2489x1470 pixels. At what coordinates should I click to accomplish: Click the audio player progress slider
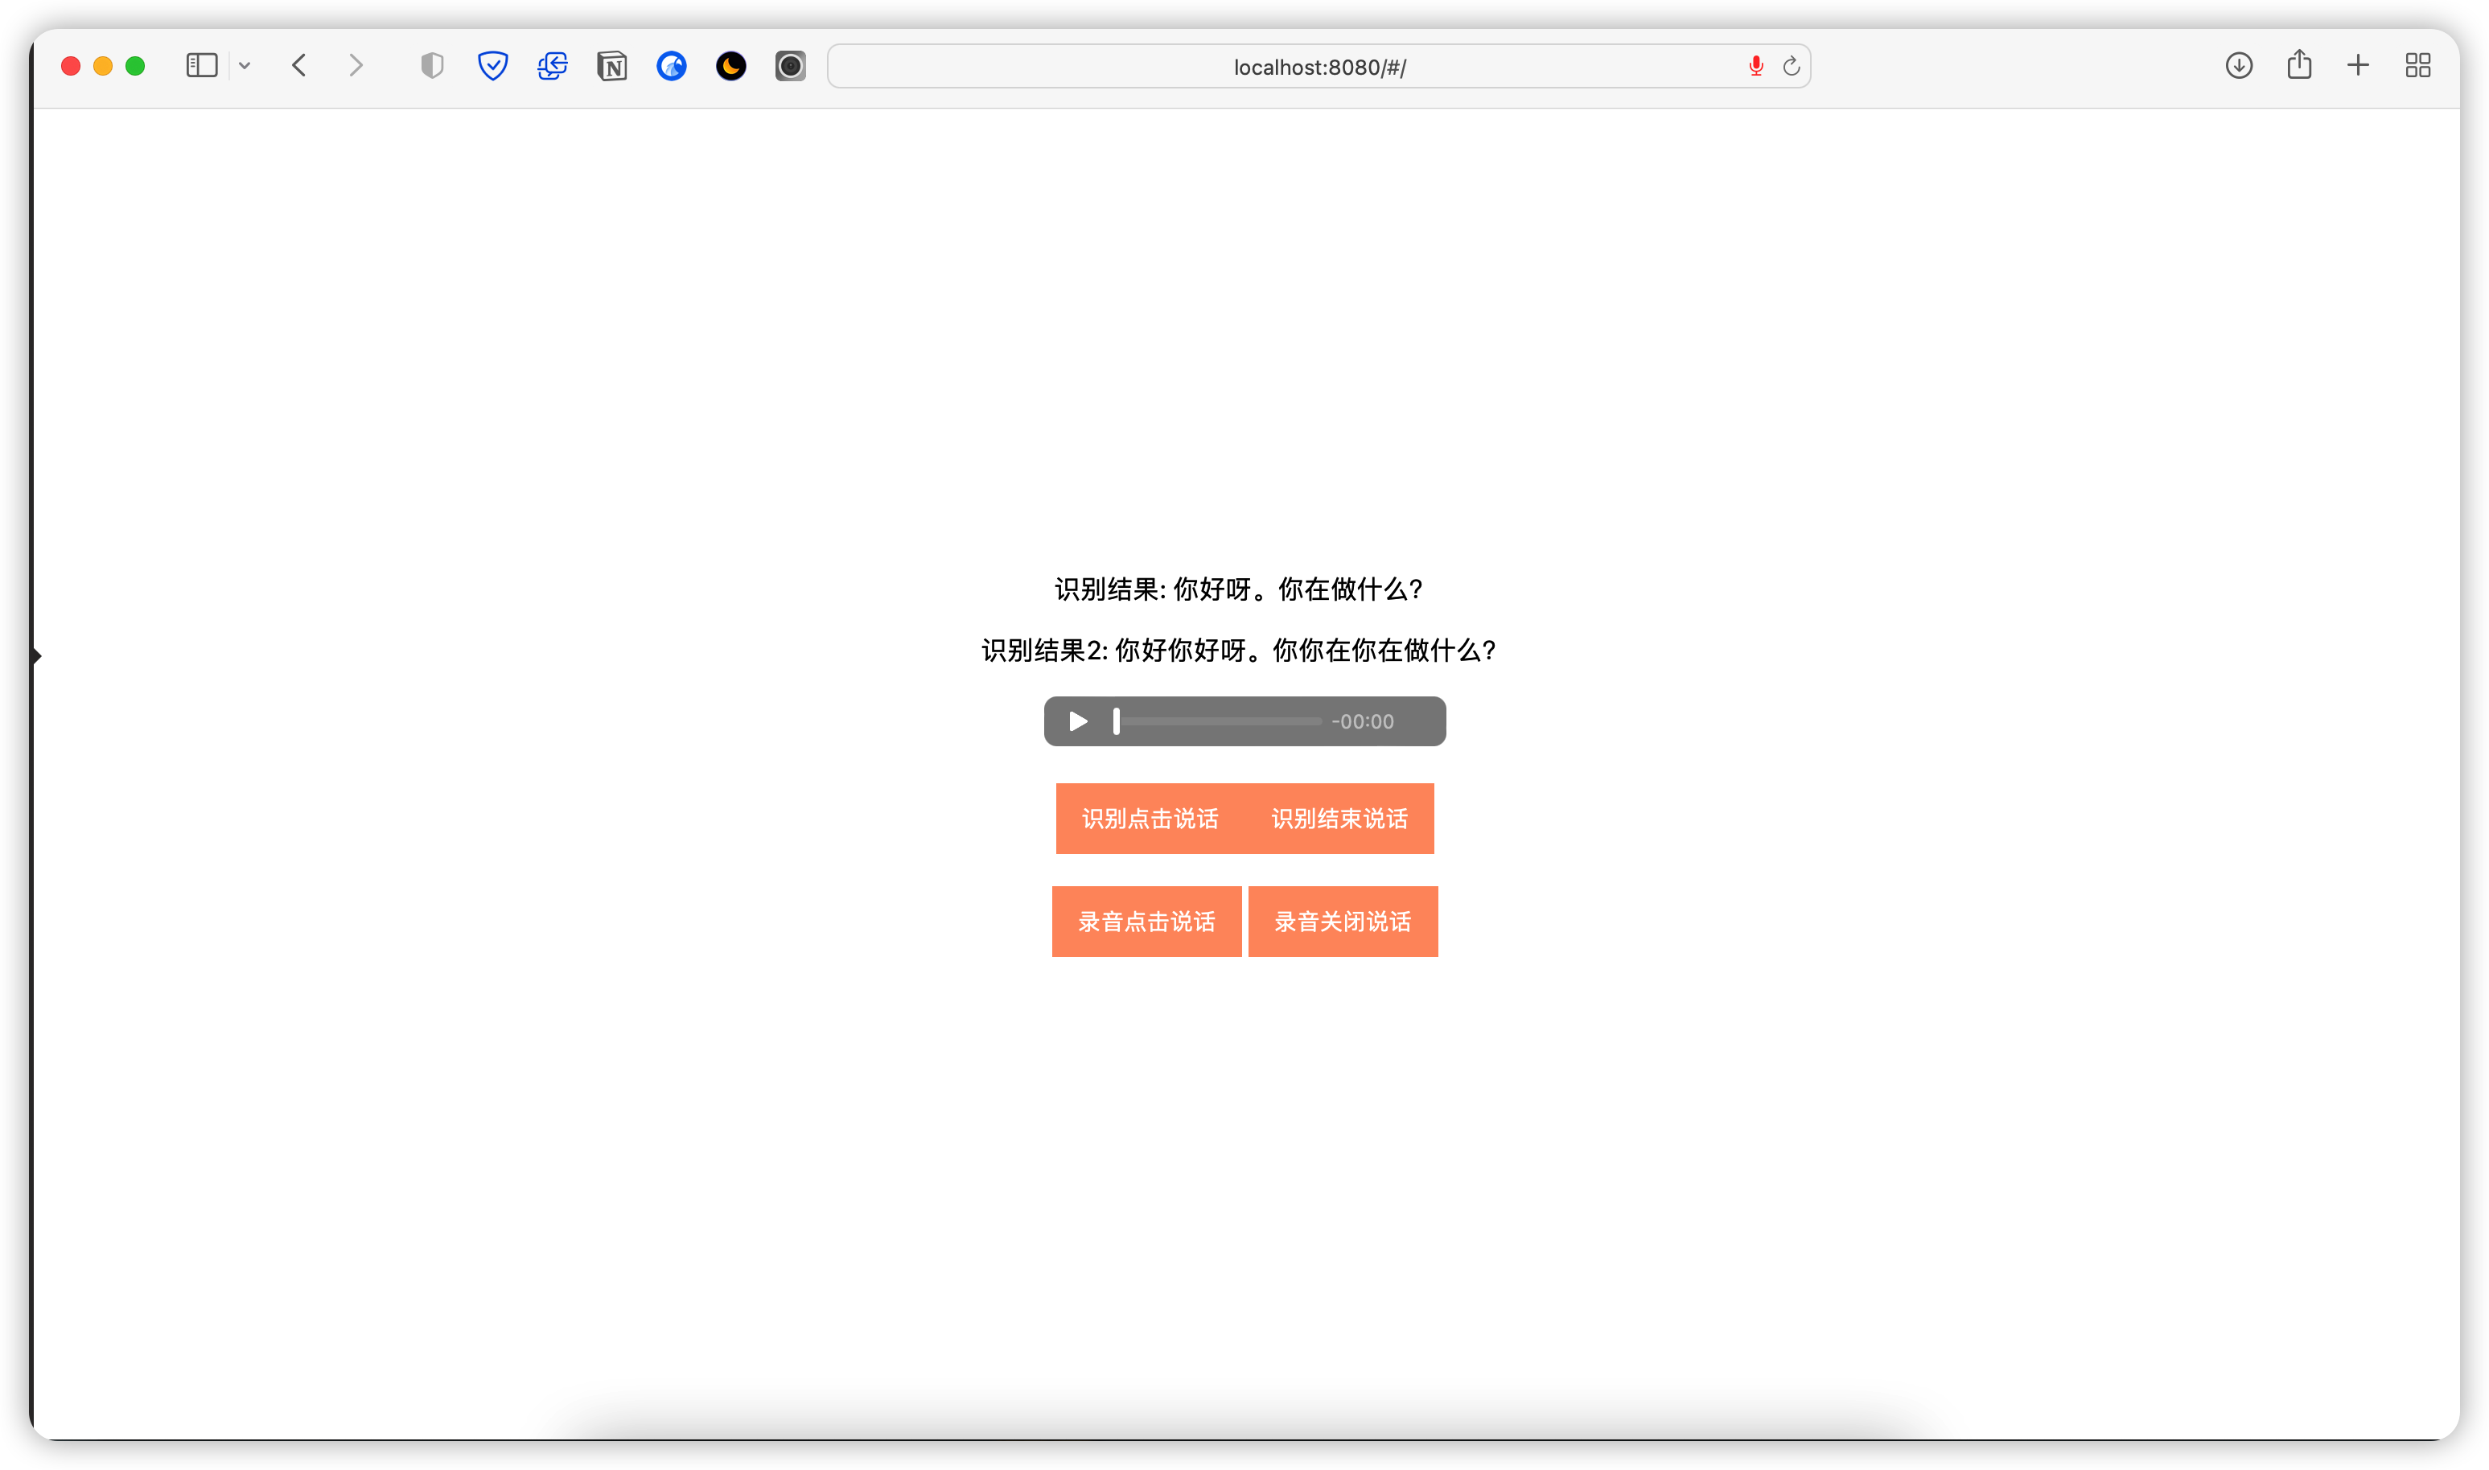[x=1219, y=721]
